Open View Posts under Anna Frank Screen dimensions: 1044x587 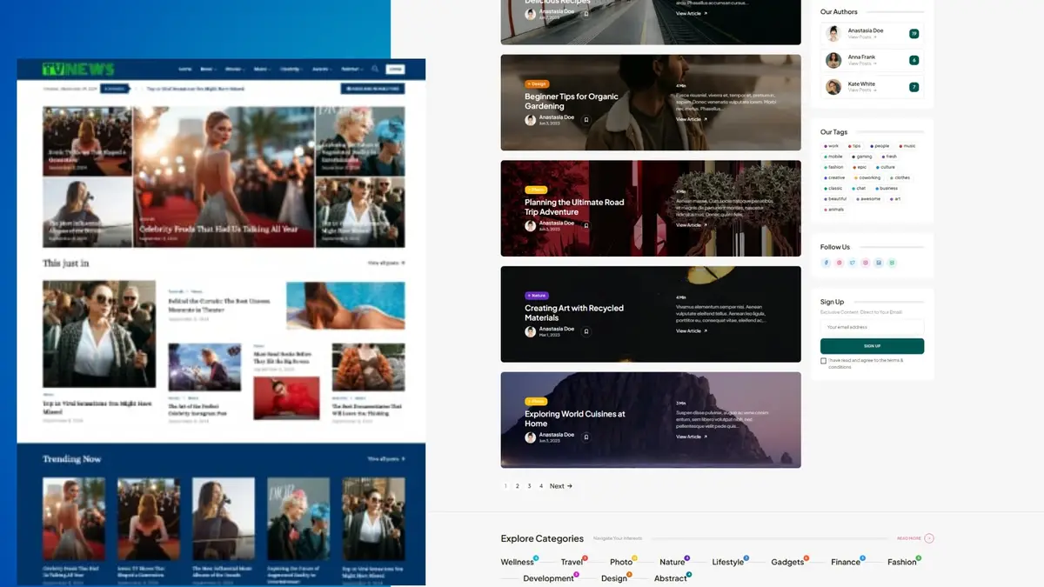(x=861, y=63)
